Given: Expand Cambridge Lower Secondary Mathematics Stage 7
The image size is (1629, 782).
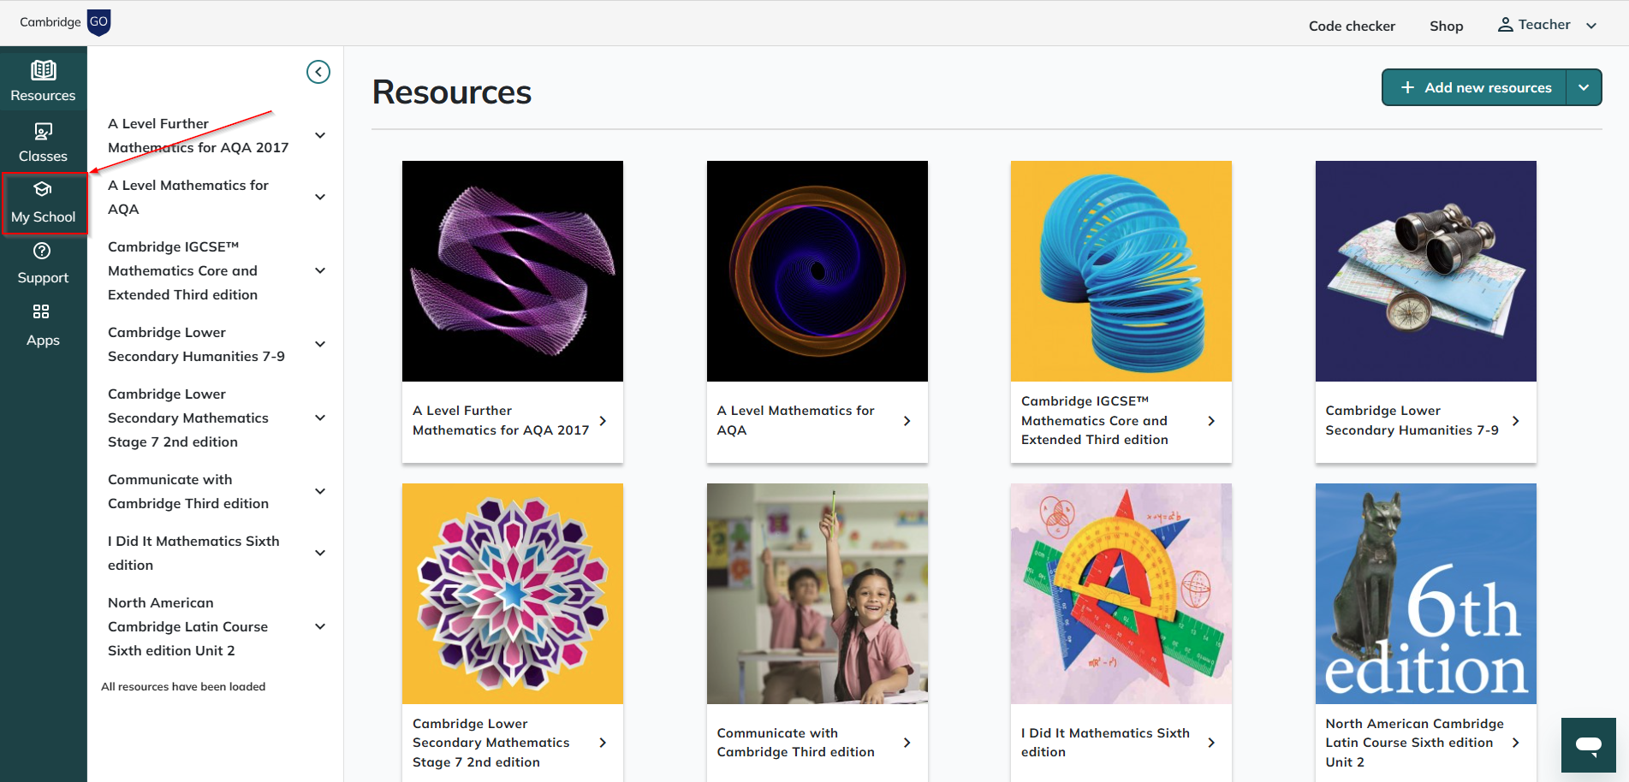Looking at the screenshot, I should [x=320, y=418].
